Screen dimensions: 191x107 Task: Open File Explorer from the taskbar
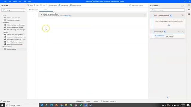point(66,105)
